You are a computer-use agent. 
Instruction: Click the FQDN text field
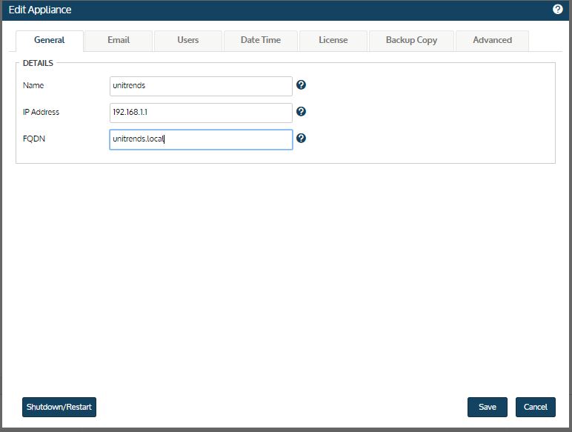(201, 139)
